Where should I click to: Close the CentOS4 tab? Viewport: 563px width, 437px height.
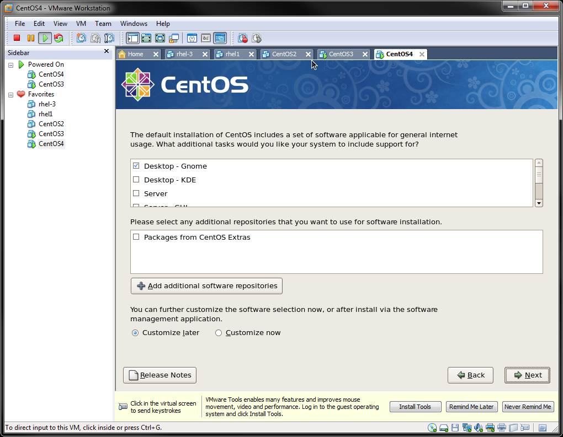pos(422,54)
